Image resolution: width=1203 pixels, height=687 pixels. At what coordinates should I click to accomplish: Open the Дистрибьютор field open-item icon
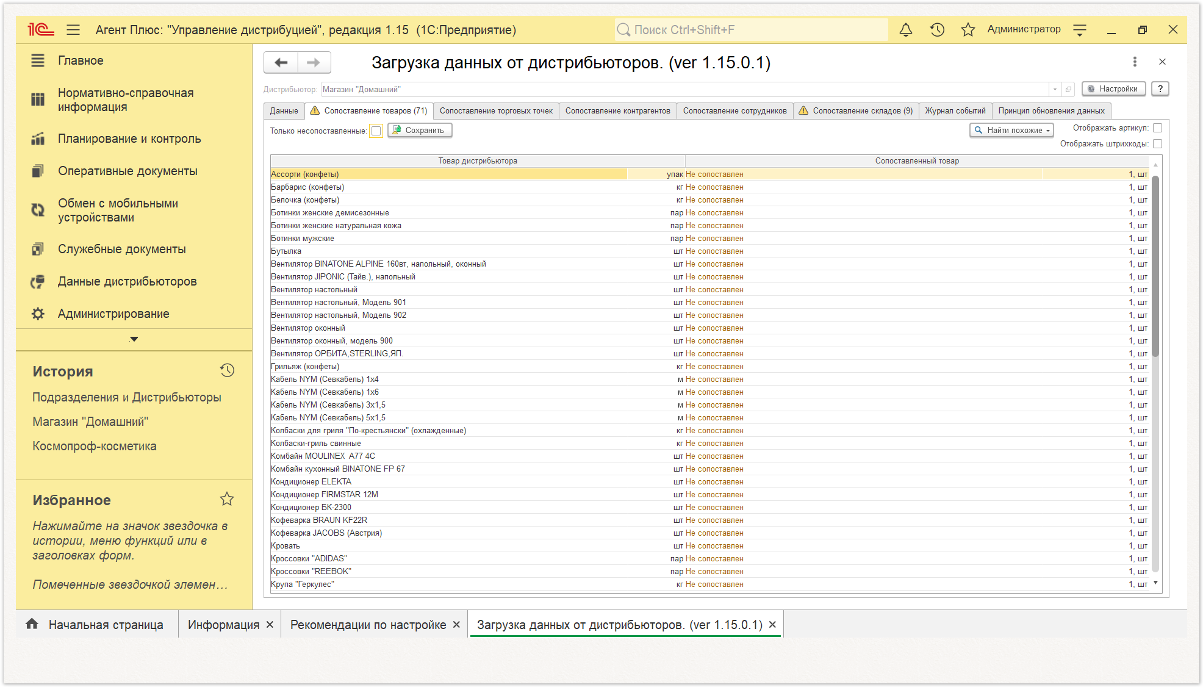click(1068, 89)
